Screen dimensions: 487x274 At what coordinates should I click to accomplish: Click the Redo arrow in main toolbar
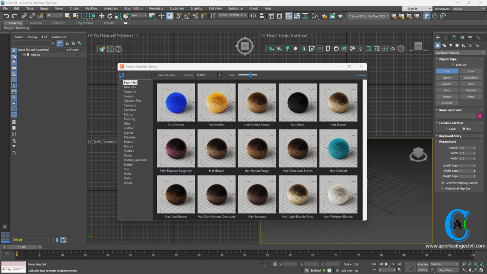[x=14, y=16]
